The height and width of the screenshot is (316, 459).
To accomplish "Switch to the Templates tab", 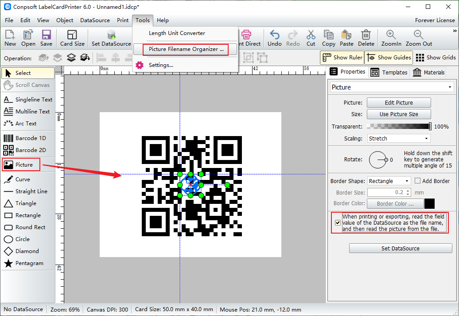I will [389, 72].
